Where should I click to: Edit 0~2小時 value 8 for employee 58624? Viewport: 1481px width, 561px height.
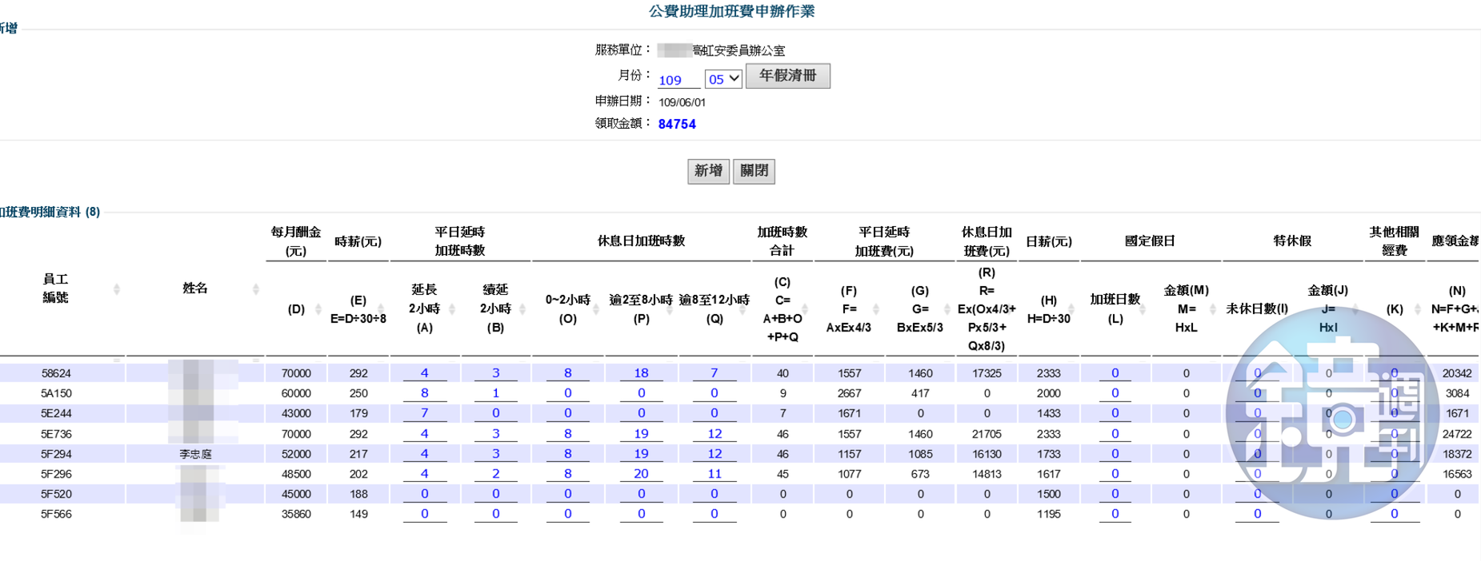click(x=567, y=373)
